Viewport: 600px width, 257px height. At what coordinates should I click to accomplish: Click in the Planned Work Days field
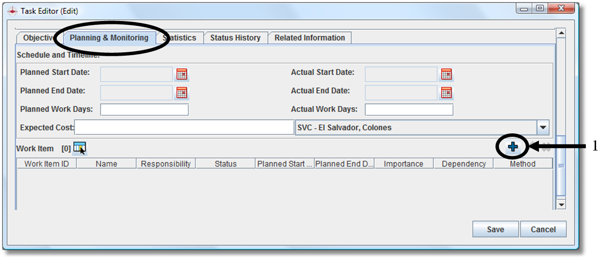[x=144, y=109]
